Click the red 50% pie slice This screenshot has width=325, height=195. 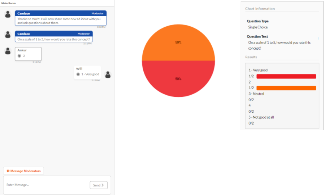click(x=178, y=79)
